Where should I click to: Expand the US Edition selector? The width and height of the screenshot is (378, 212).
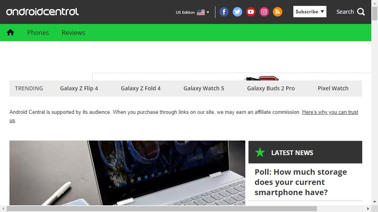193,12
